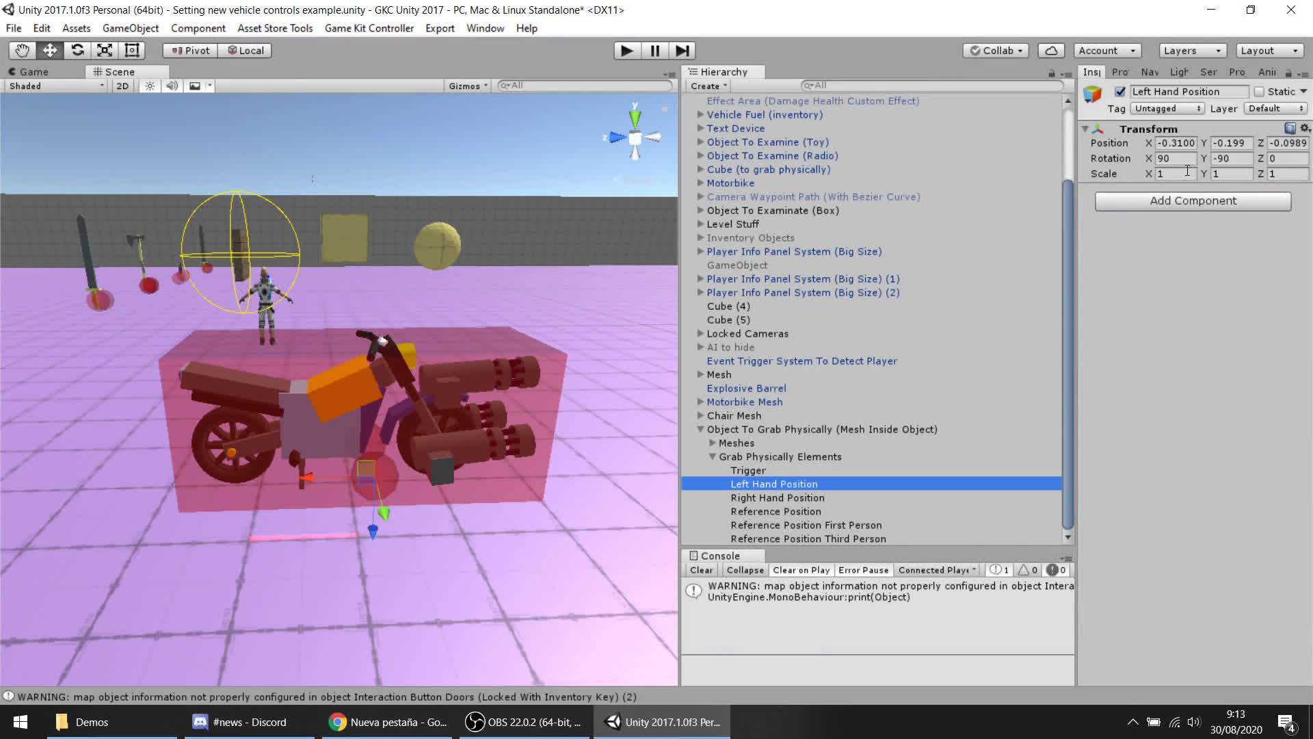Screen dimensions: 1313x739
Task: Select the Rotate tool
Action: (x=77, y=50)
